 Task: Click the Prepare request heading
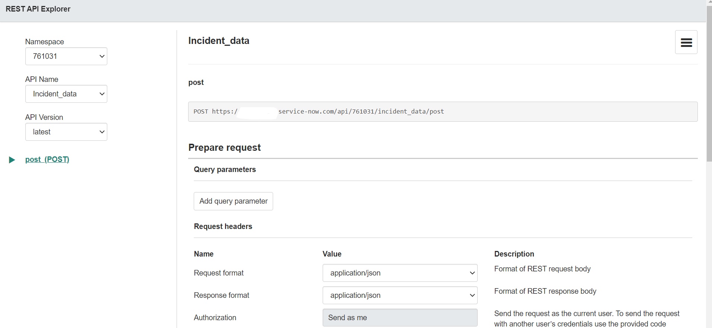click(224, 147)
